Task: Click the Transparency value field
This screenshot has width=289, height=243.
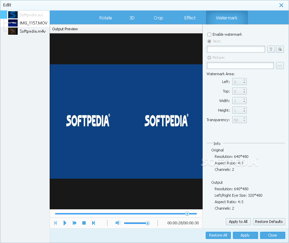Action: [x=237, y=120]
